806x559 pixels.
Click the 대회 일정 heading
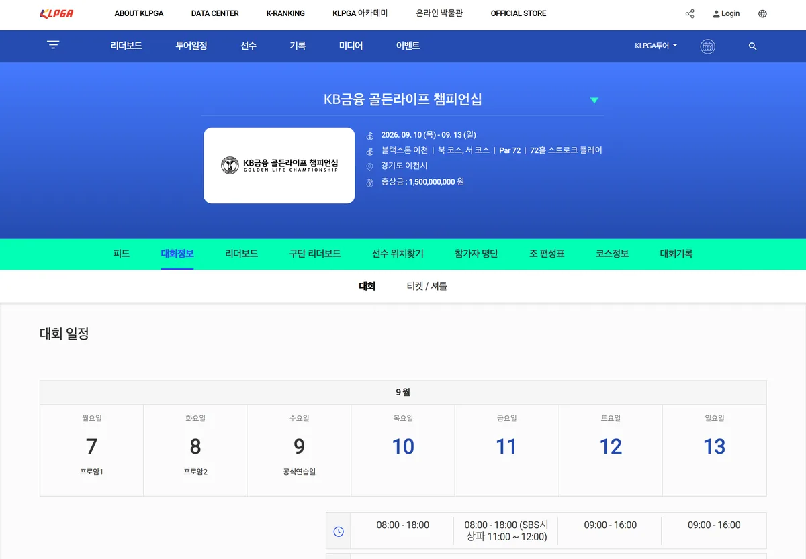tap(64, 334)
